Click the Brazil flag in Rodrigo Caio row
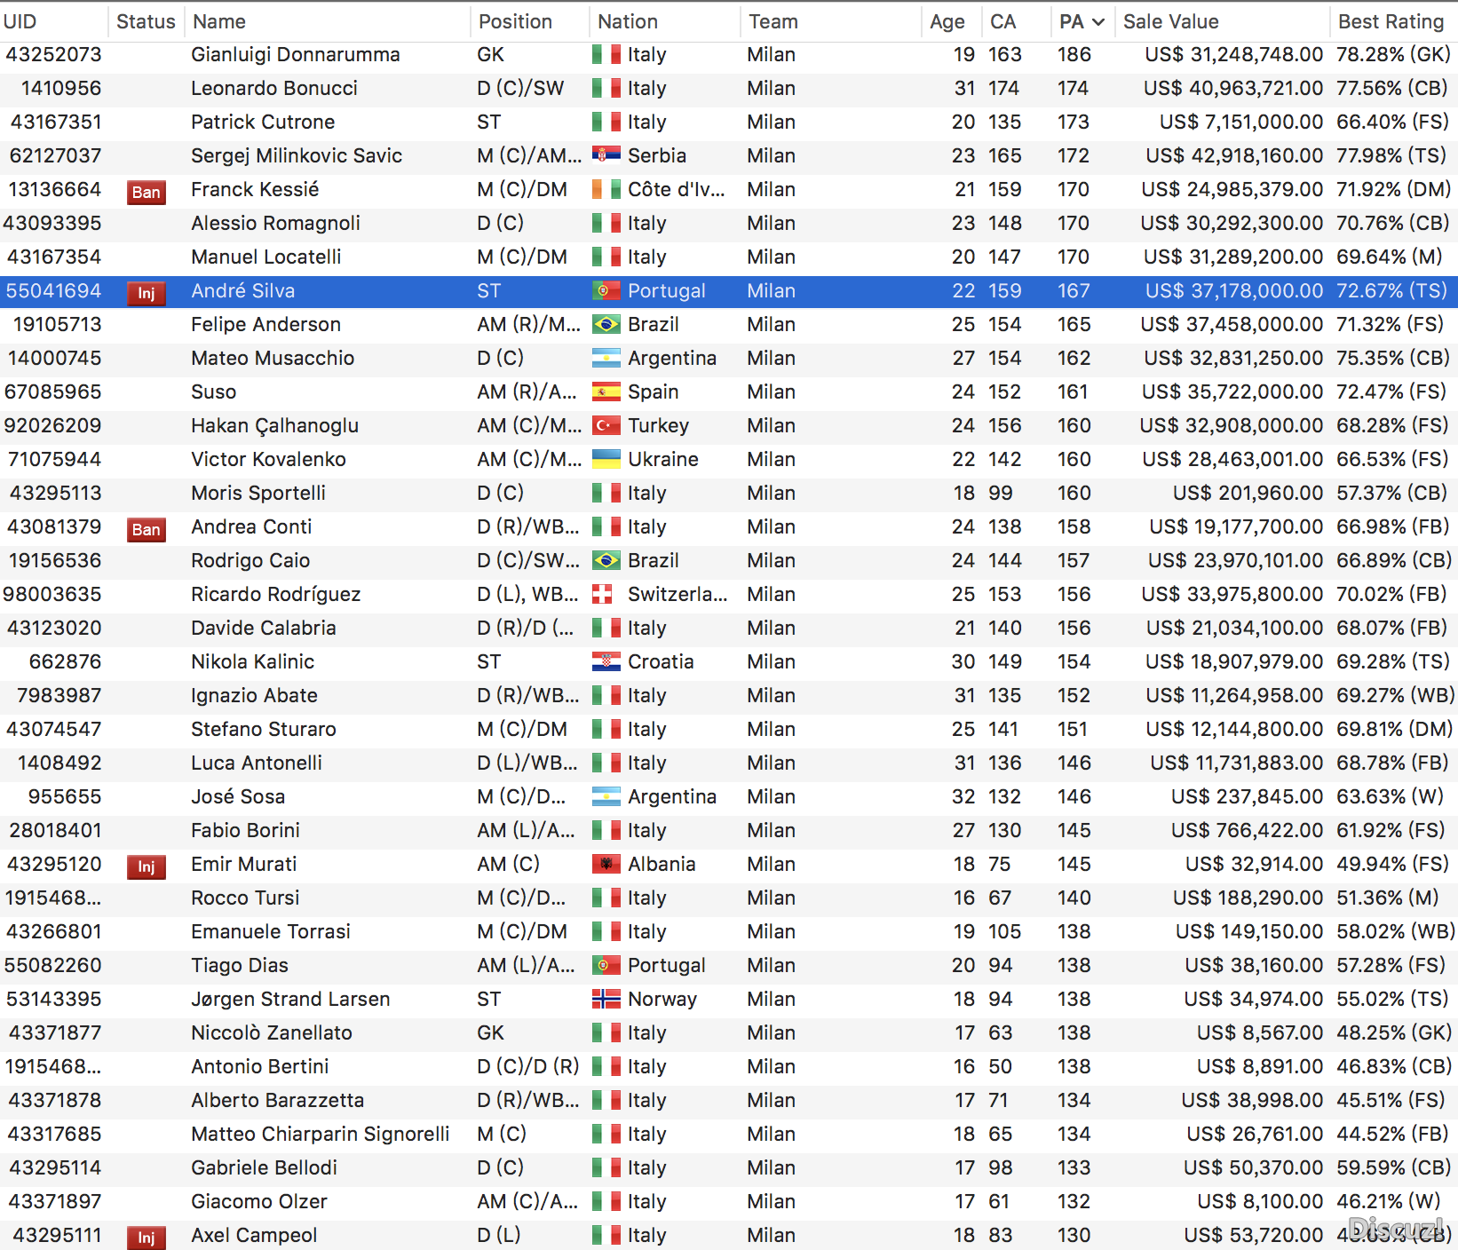The image size is (1458, 1250). coord(606,560)
